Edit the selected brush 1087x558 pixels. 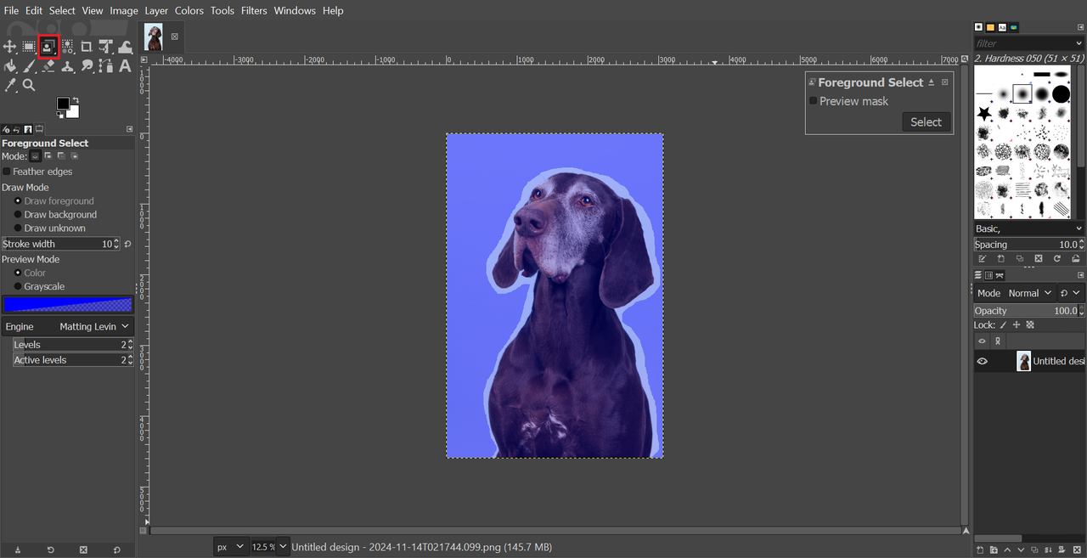982,259
